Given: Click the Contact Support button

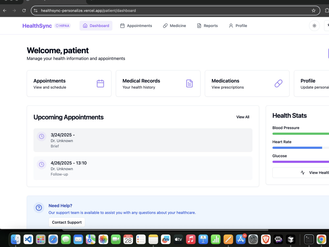Looking at the screenshot, I should (67, 222).
